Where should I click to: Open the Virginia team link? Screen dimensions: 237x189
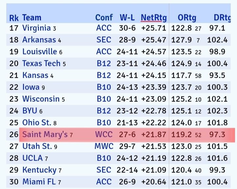click(36, 28)
